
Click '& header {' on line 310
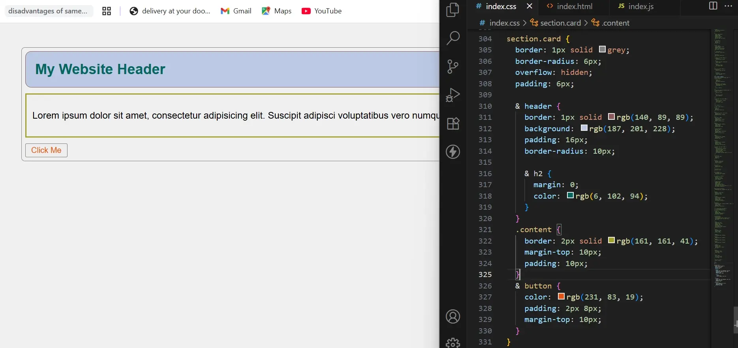tap(538, 106)
